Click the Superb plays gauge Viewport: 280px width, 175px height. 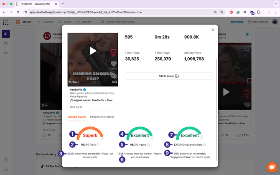90,134
